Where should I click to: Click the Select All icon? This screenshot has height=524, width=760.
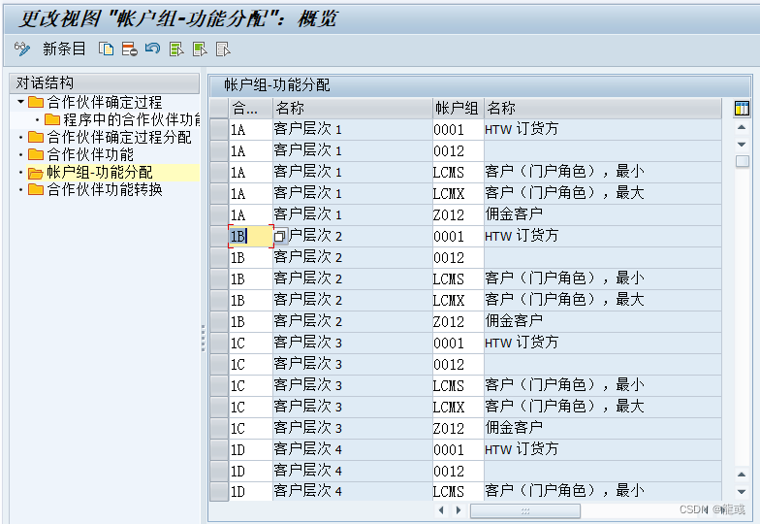(176, 49)
